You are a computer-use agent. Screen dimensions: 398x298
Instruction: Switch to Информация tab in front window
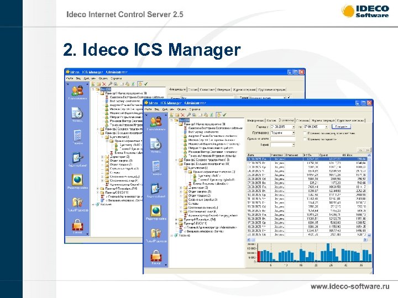point(255,121)
